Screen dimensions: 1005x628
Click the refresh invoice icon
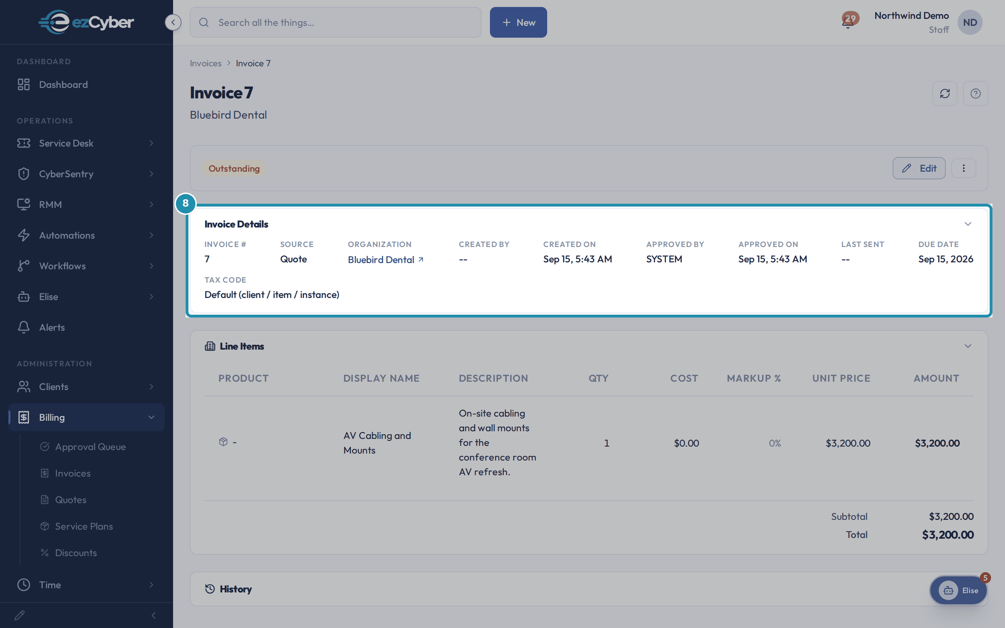click(x=945, y=94)
